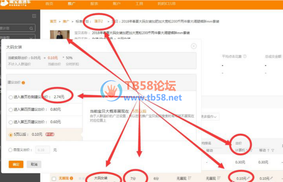This screenshot has width=283, height=182.
Task: Click the filter icon in 移动 bid column header
Action: tap(273, 150)
